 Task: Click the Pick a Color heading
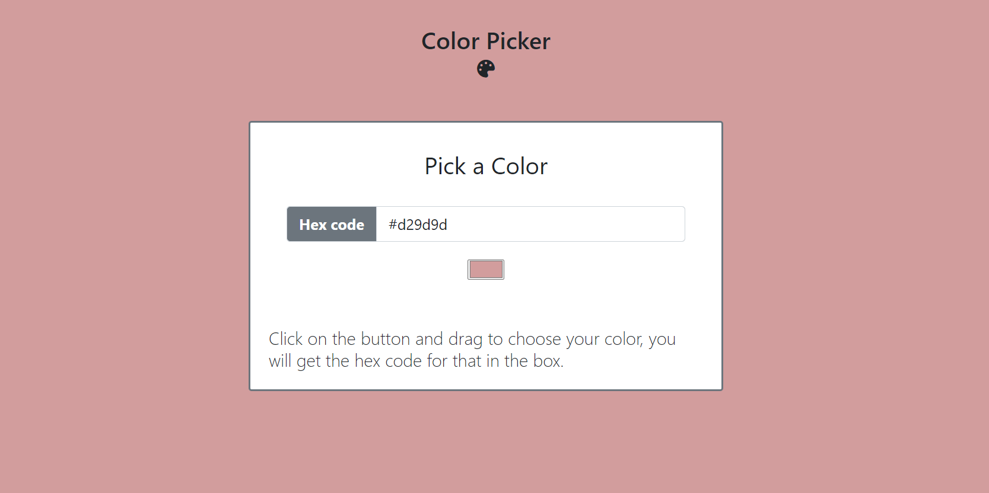coord(485,166)
